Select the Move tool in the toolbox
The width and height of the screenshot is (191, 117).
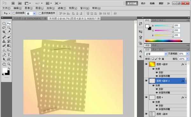(9, 23)
